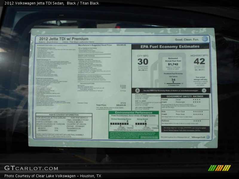The width and height of the screenshot is (239, 179).
Task: Click the Global Warming Score bar
Action: coord(119,124)
